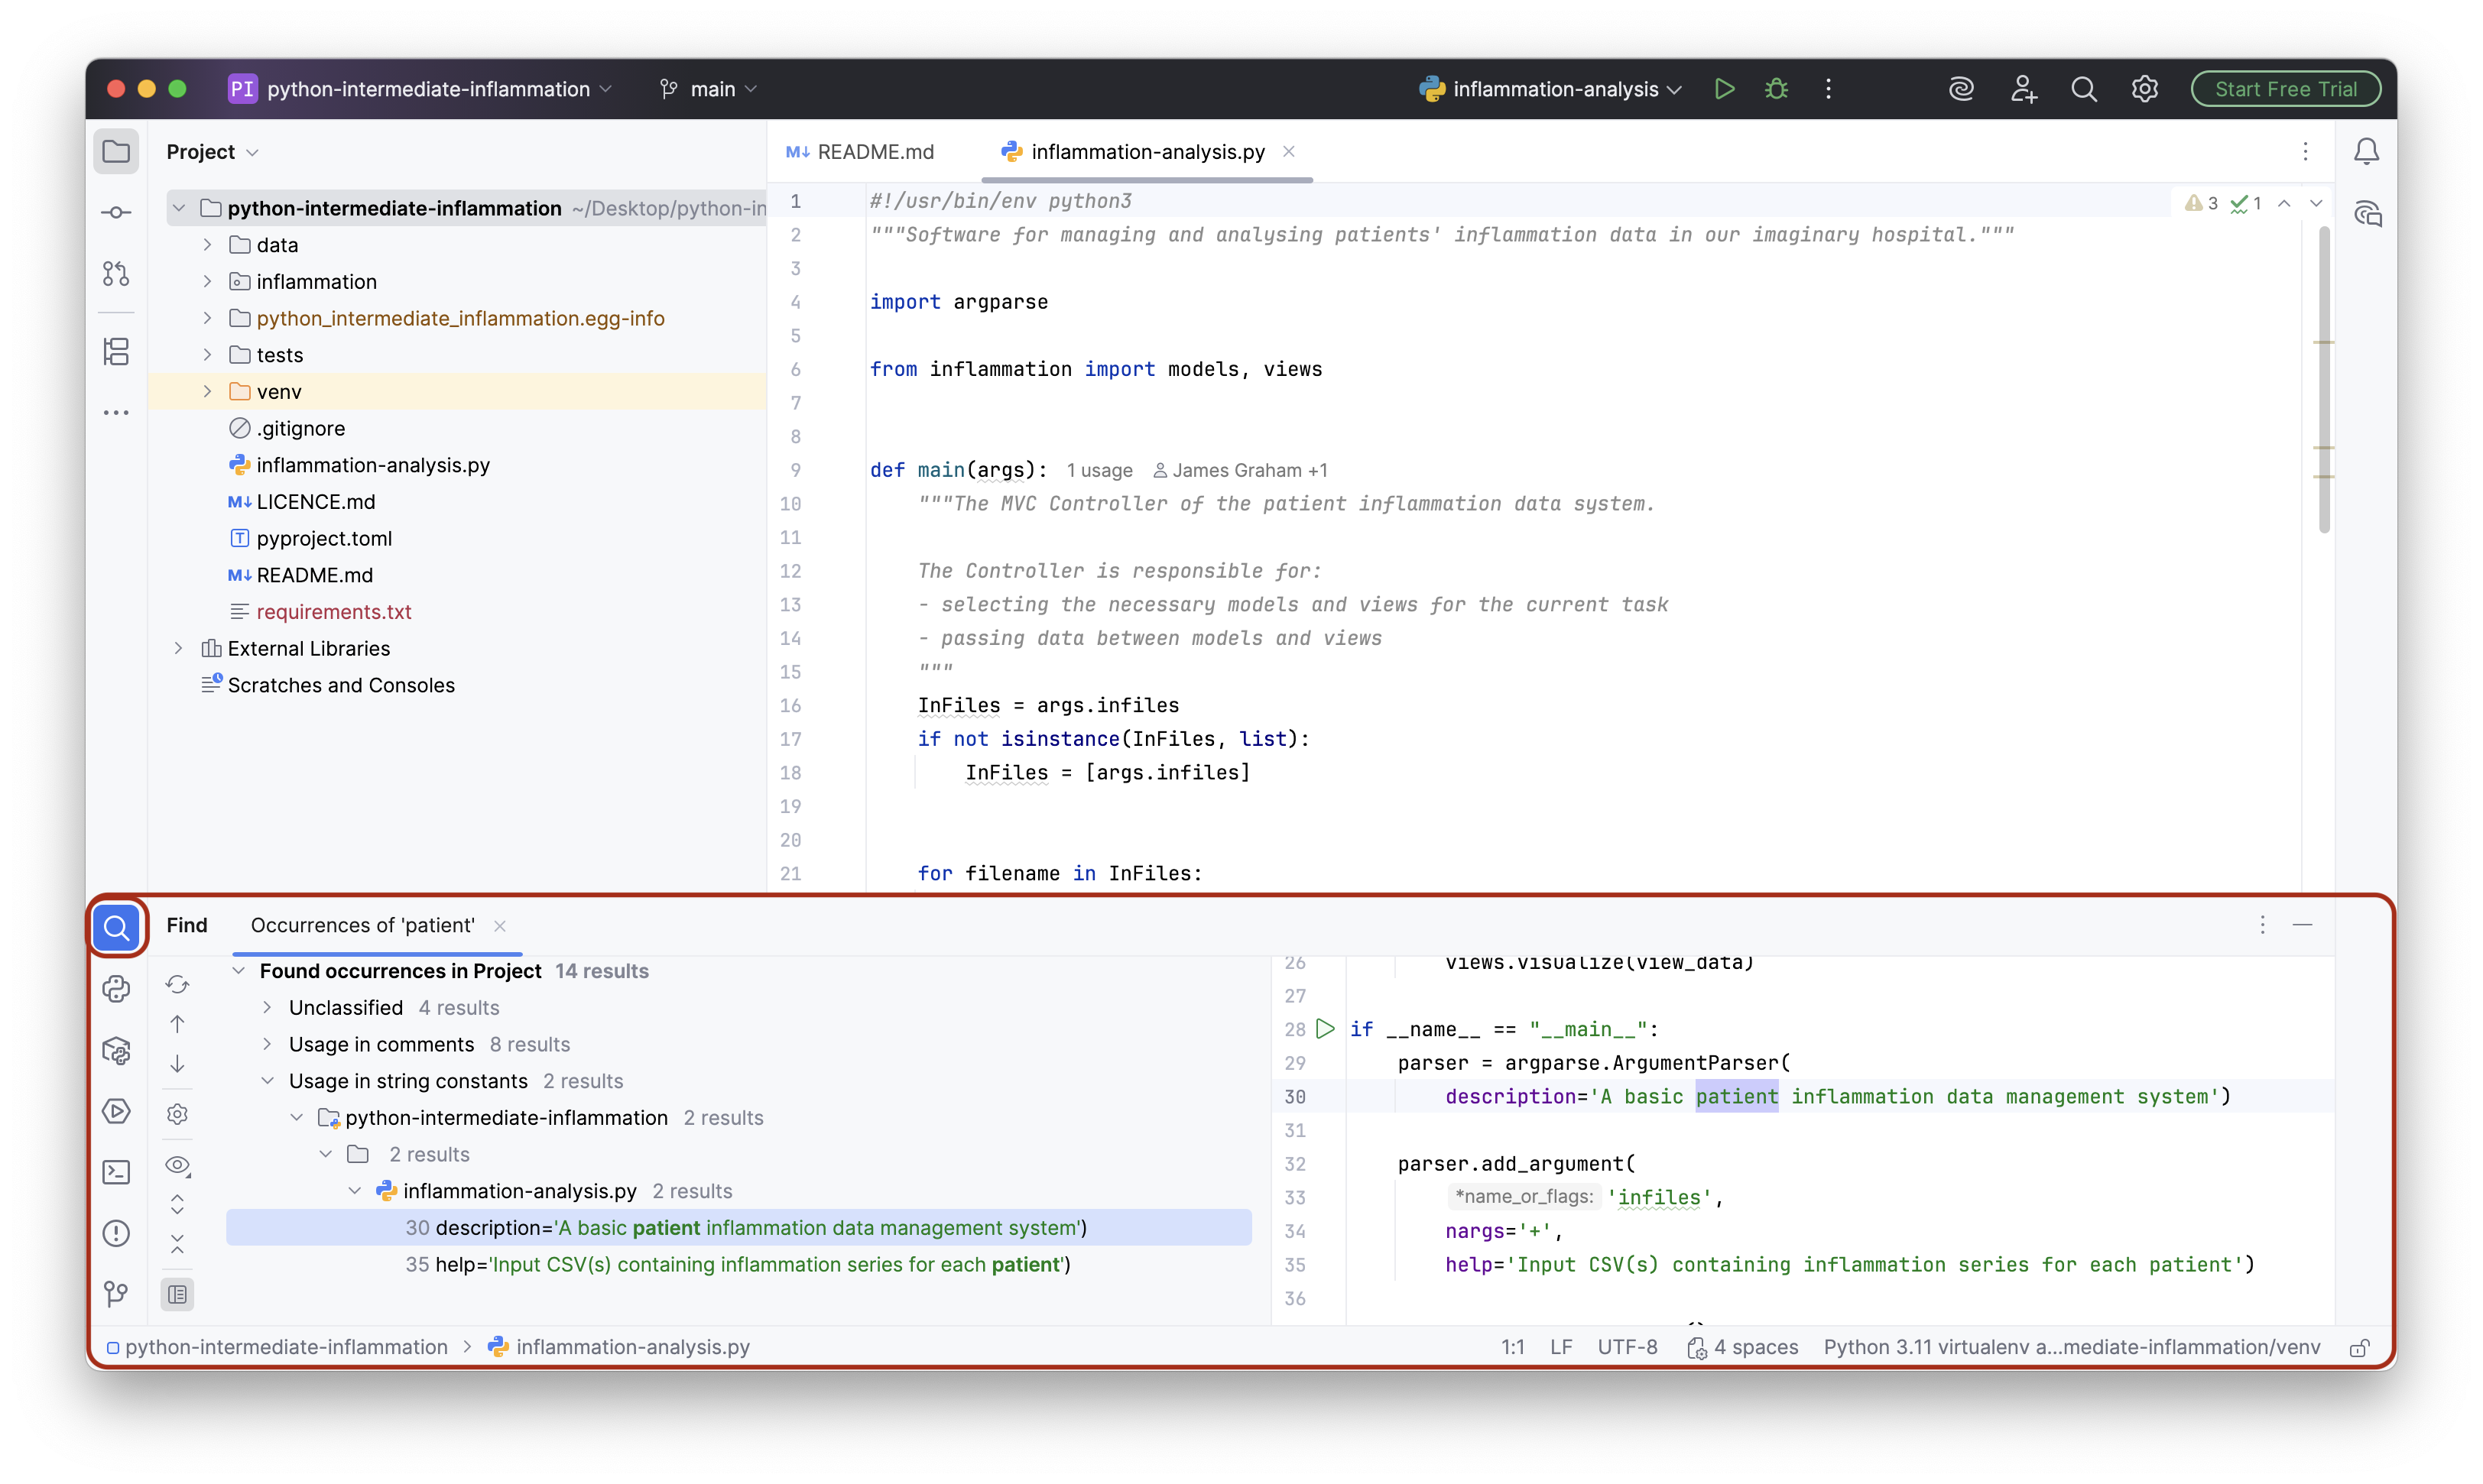Run the inflammation-analysis configuration
This screenshot has height=1484, width=2483.
1724,88
